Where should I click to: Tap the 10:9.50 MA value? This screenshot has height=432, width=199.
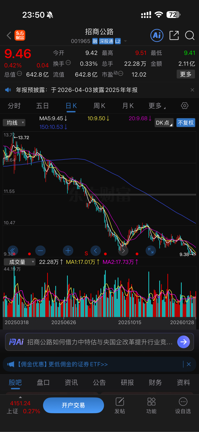coord(98,119)
